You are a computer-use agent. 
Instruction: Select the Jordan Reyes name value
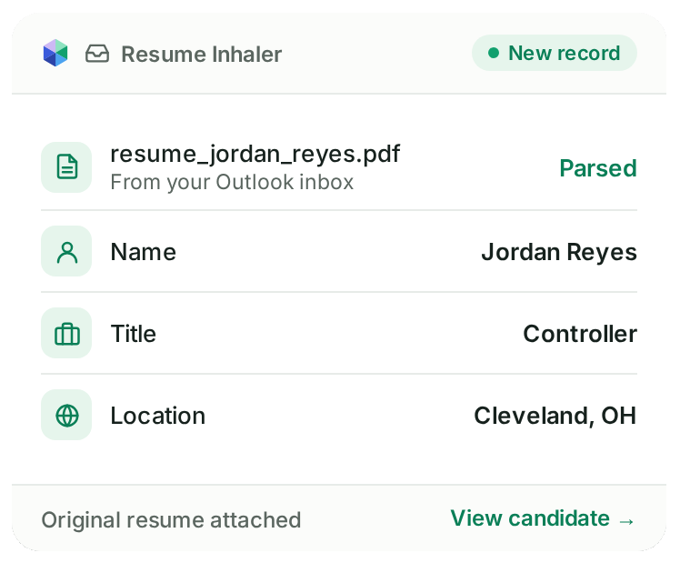559,252
